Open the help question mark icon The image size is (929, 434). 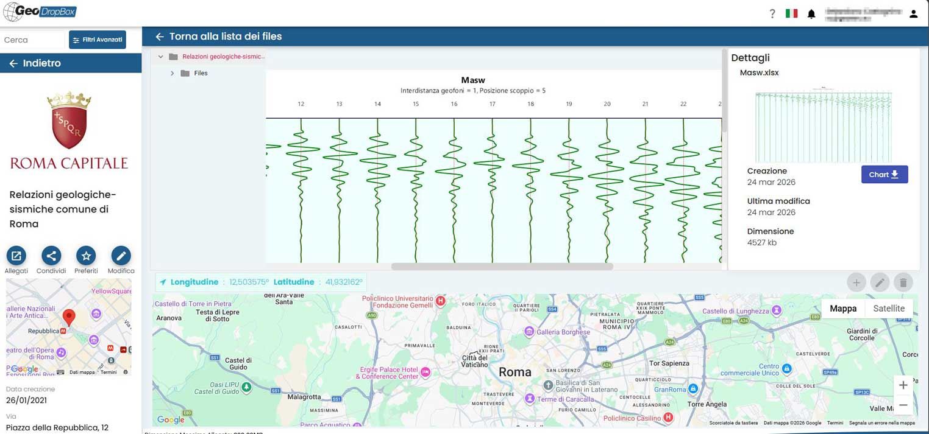[772, 13]
